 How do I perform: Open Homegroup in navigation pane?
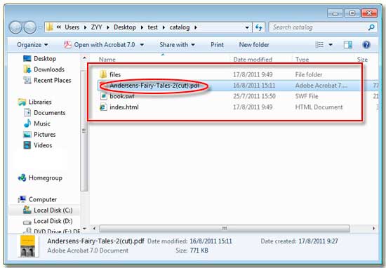(x=46, y=177)
